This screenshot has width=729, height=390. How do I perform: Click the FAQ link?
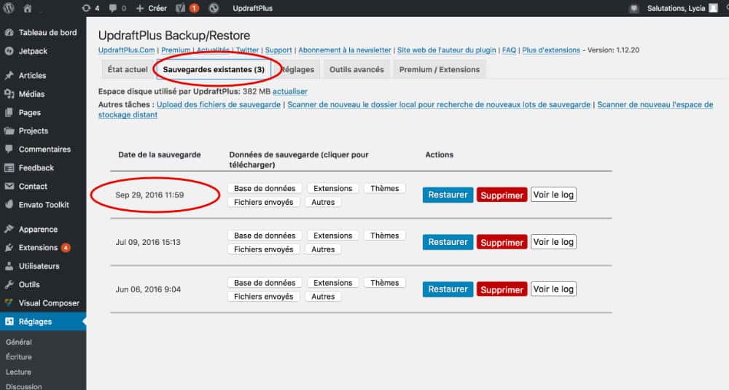509,50
